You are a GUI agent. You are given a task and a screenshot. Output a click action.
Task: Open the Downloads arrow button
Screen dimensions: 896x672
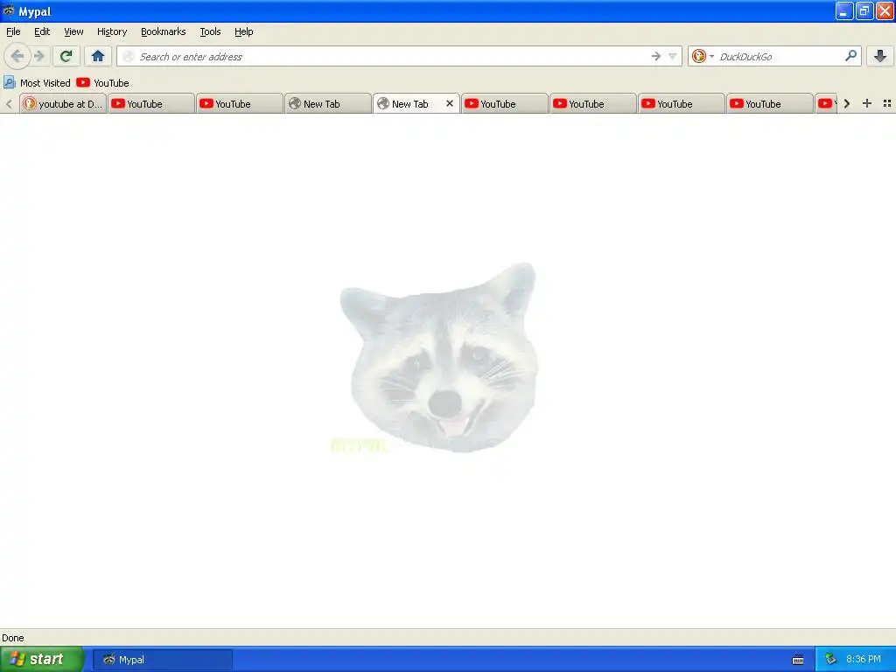(x=880, y=56)
